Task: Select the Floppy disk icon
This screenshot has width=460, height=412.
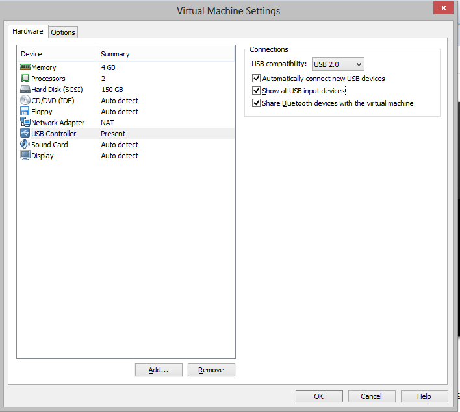Action: (x=25, y=111)
